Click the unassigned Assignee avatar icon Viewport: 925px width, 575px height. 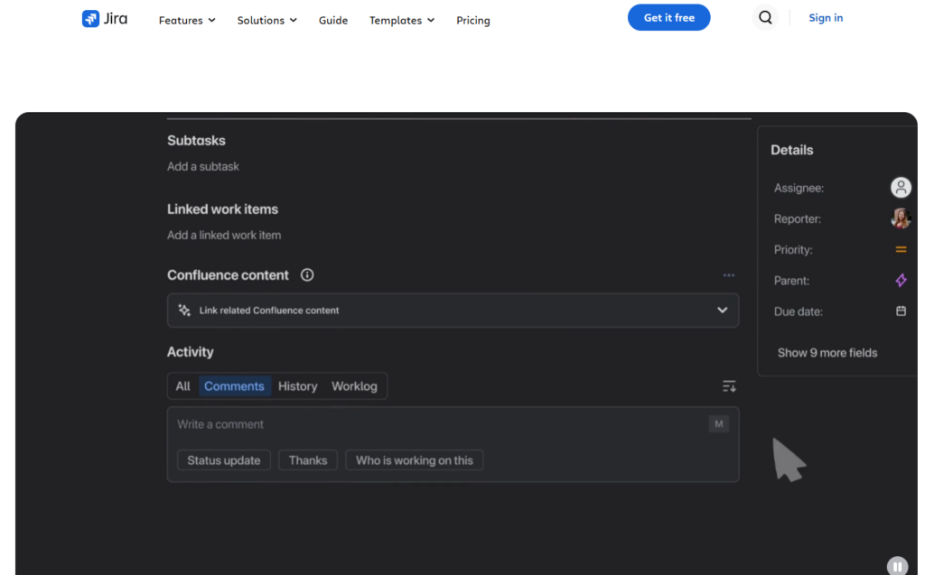(901, 188)
